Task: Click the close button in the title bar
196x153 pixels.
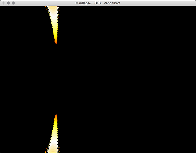Action: tap(3, 3)
